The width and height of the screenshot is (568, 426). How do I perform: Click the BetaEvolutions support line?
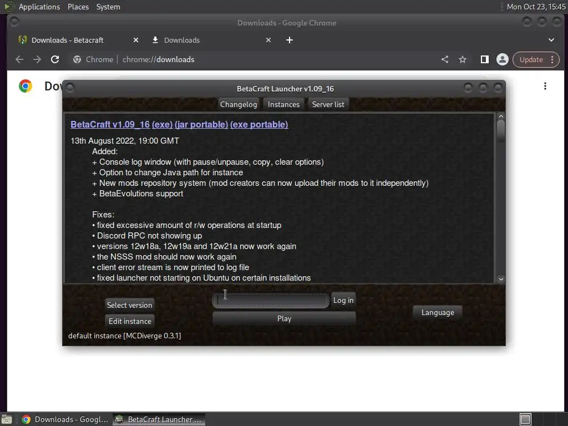point(138,194)
